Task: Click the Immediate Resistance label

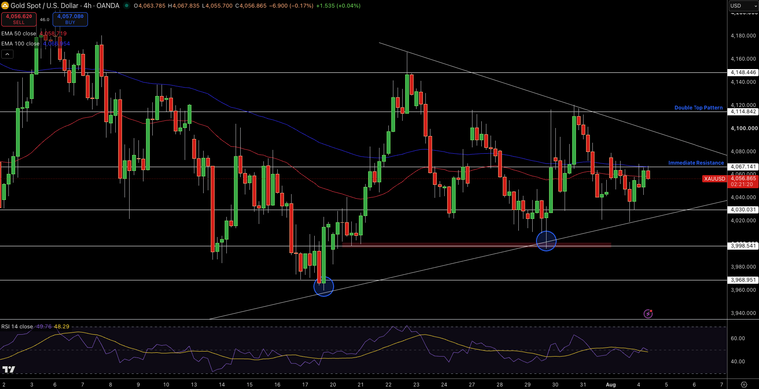Action: 696,163
